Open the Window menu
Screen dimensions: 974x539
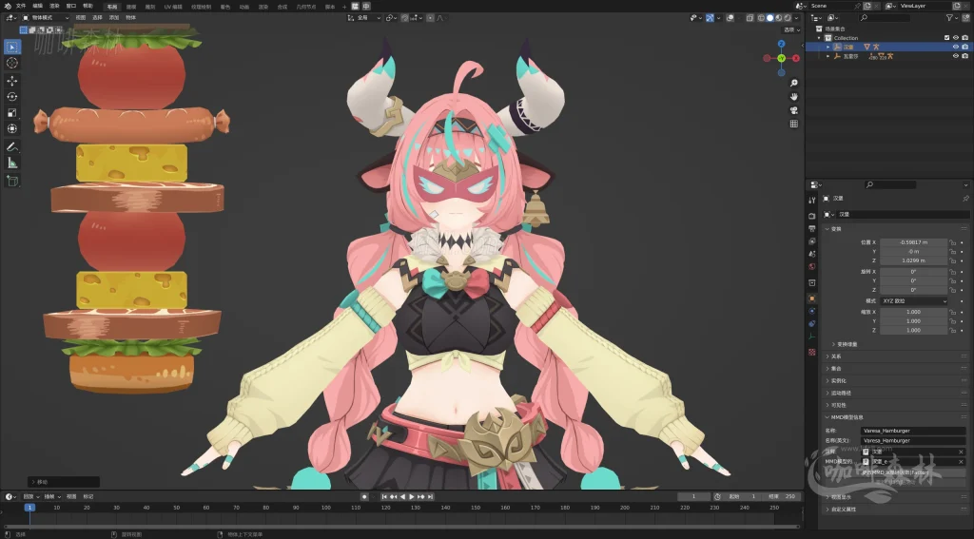[x=71, y=7]
